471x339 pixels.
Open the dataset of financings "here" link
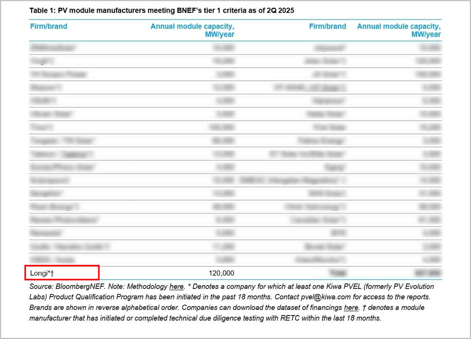coord(351,308)
